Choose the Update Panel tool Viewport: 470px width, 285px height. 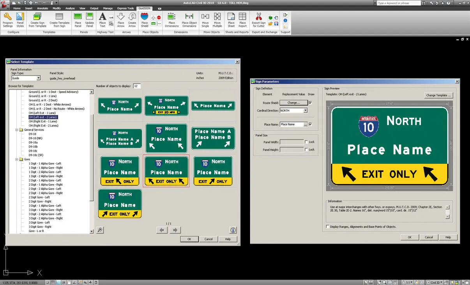point(90,20)
